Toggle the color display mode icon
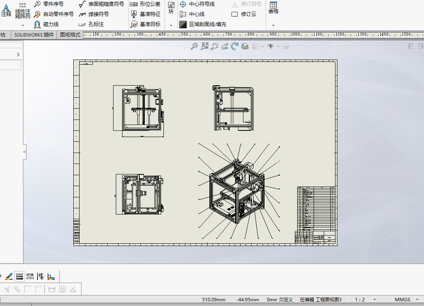Viewport: 424px width, 306px height. pos(51,276)
